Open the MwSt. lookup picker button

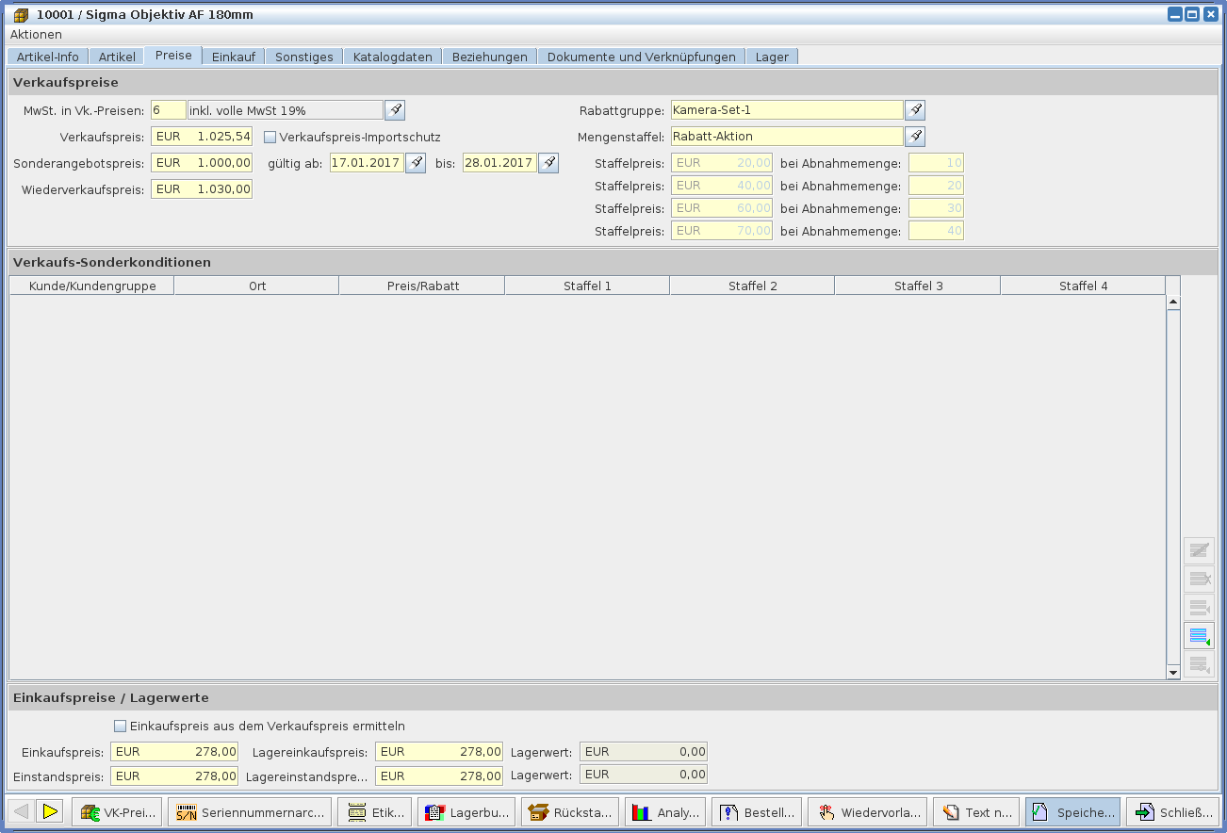395,110
